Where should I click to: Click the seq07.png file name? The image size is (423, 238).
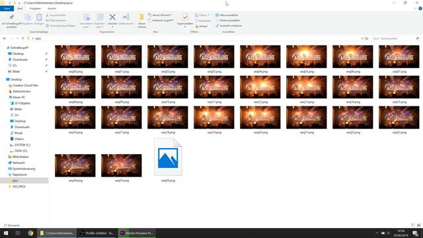[x=399, y=71]
